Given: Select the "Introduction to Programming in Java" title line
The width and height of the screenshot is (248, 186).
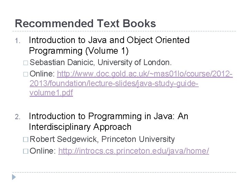Looking at the screenshot, I should tap(108, 116).
